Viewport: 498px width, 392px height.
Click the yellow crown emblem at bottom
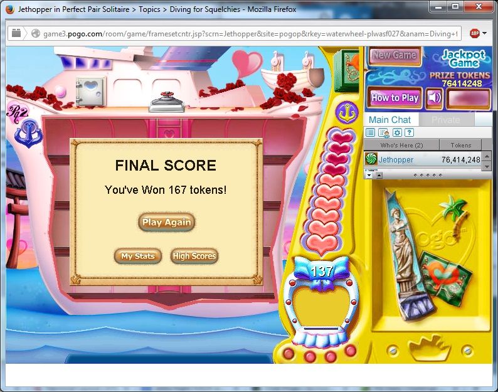pyautogui.click(x=430, y=348)
